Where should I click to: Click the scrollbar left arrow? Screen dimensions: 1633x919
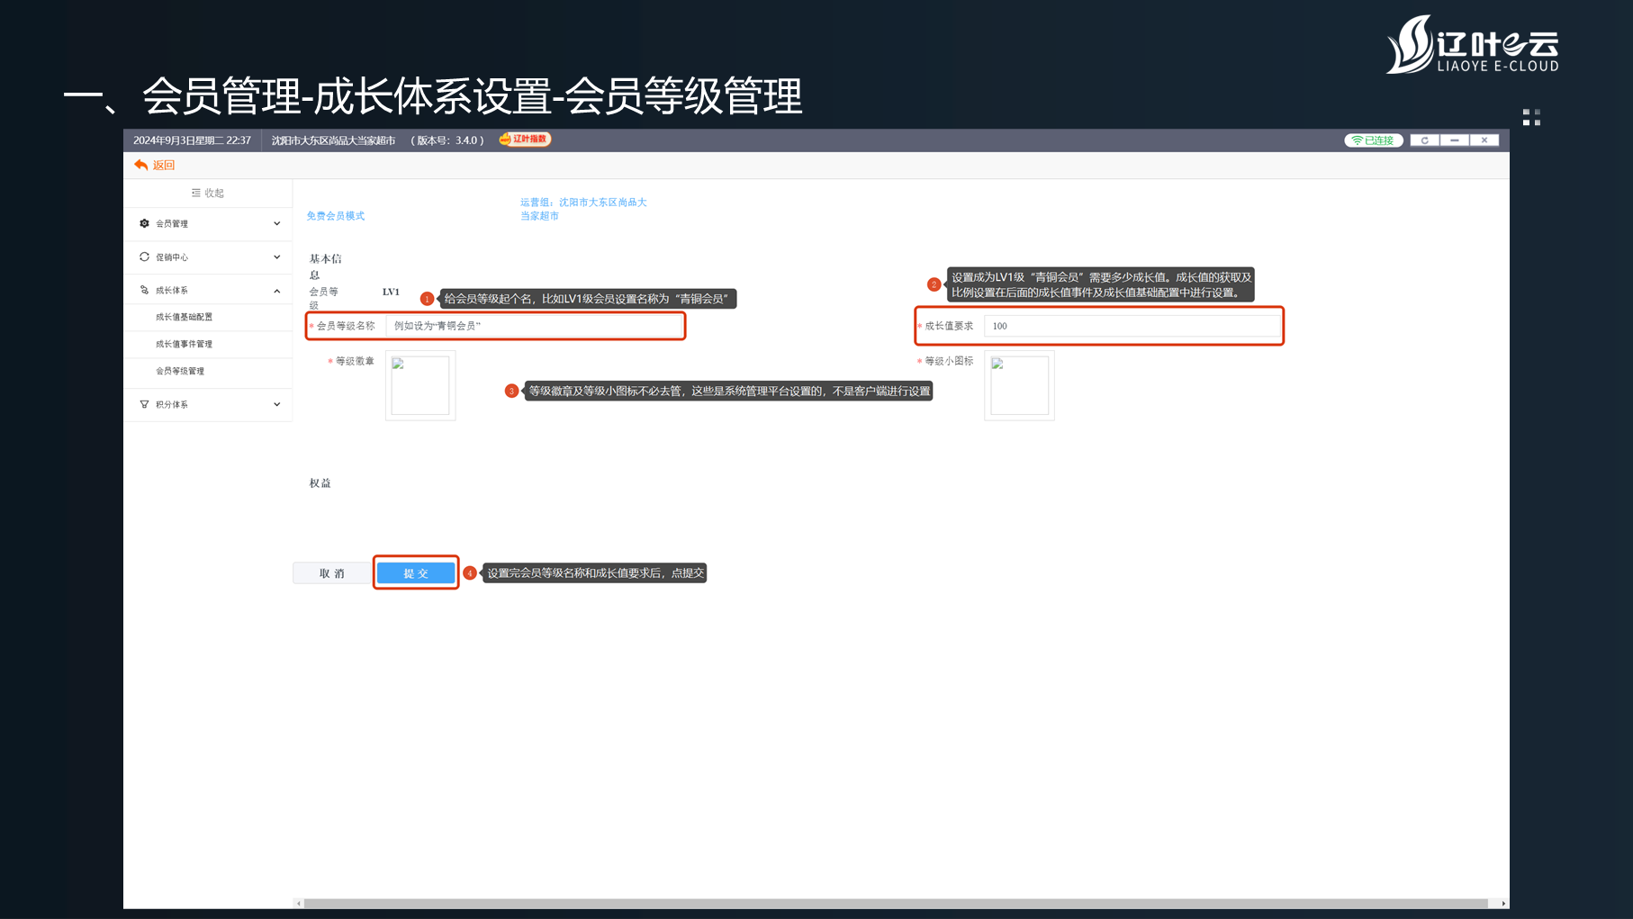point(299,904)
